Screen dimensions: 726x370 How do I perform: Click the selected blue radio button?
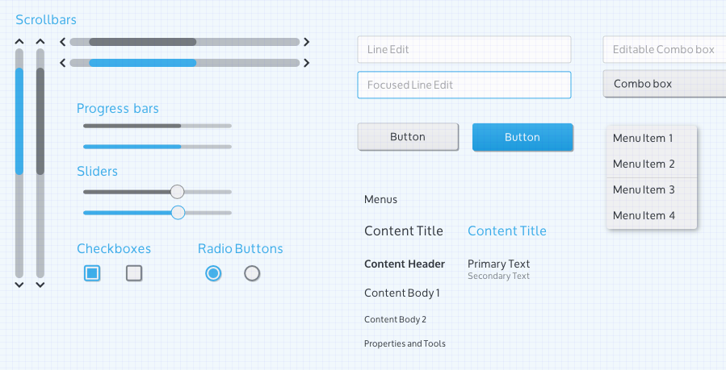click(x=213, y=273)
